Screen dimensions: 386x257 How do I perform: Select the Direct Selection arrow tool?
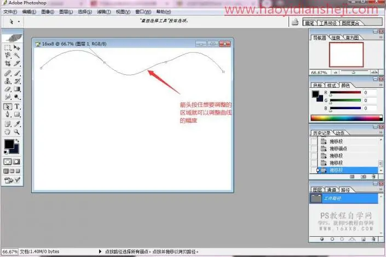click(x=7, y=107)
